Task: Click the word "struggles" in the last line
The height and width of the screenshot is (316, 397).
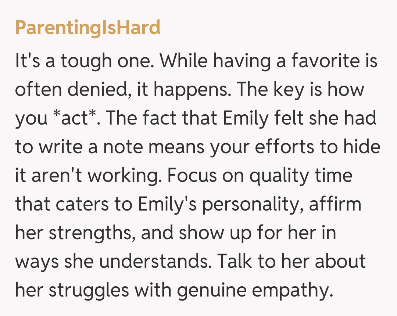Action: click(x=89, y=290)
